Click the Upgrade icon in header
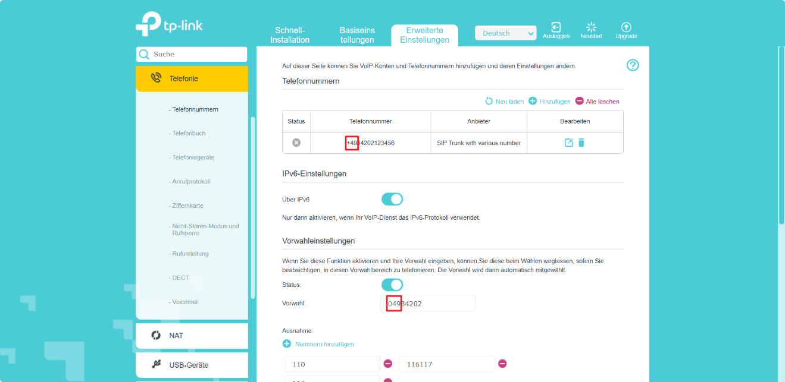Screen dimensions: 785x382 click(x=626, y=28)
